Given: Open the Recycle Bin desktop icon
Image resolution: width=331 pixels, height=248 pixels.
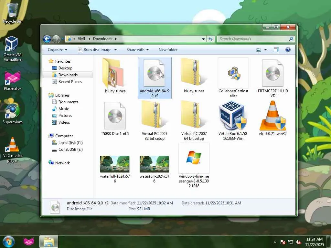Looking at the screenshot, I should 13,13.
